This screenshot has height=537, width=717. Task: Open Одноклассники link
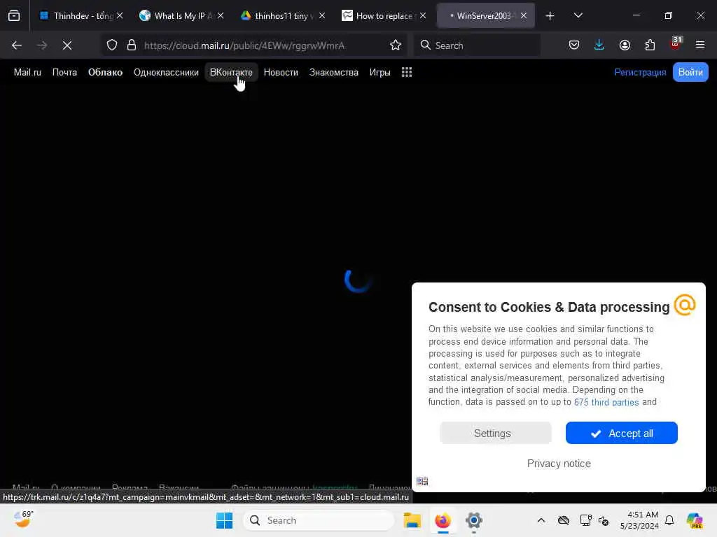(166, 72)
